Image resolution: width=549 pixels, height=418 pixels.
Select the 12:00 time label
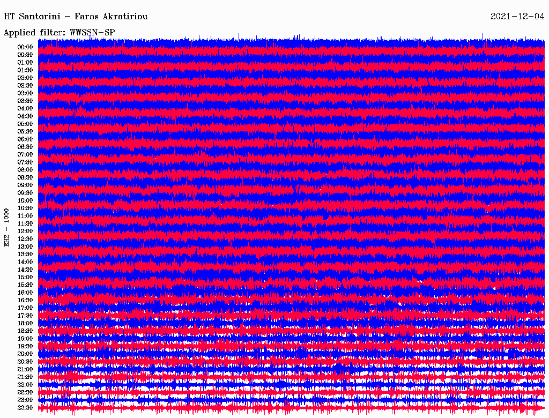point(25,231)
